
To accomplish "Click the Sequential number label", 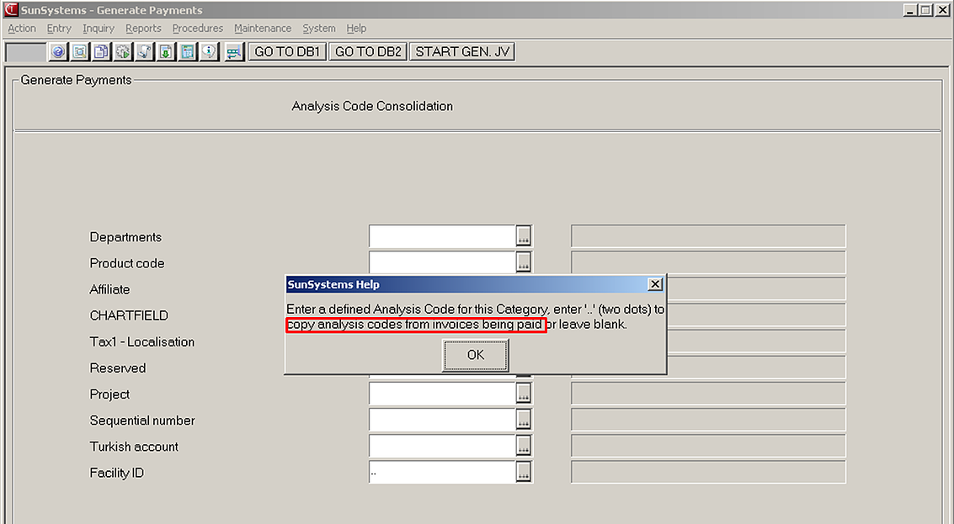I will pos(142,420).
